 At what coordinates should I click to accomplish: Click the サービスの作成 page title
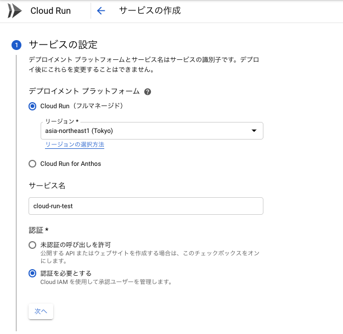tap(150, 10)
